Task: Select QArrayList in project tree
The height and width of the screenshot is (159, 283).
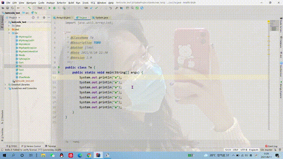Action: (x=24, y=59)
